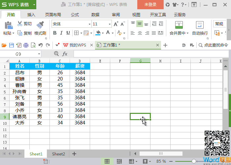Select the Format Painter brush

tap(40, 25)
